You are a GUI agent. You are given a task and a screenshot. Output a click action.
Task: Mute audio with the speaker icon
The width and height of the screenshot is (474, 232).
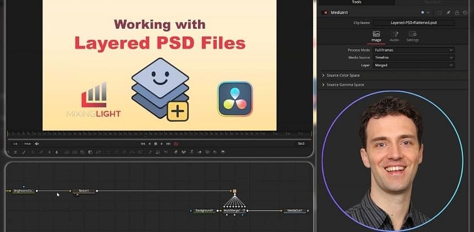pyautogui.click(x=37, y=144)
